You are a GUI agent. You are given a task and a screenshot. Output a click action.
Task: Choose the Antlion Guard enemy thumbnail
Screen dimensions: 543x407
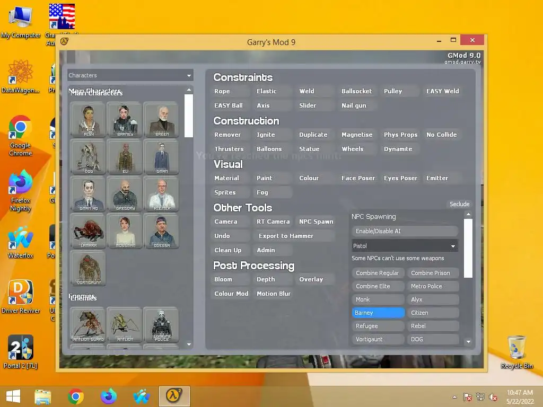point(88,325)
